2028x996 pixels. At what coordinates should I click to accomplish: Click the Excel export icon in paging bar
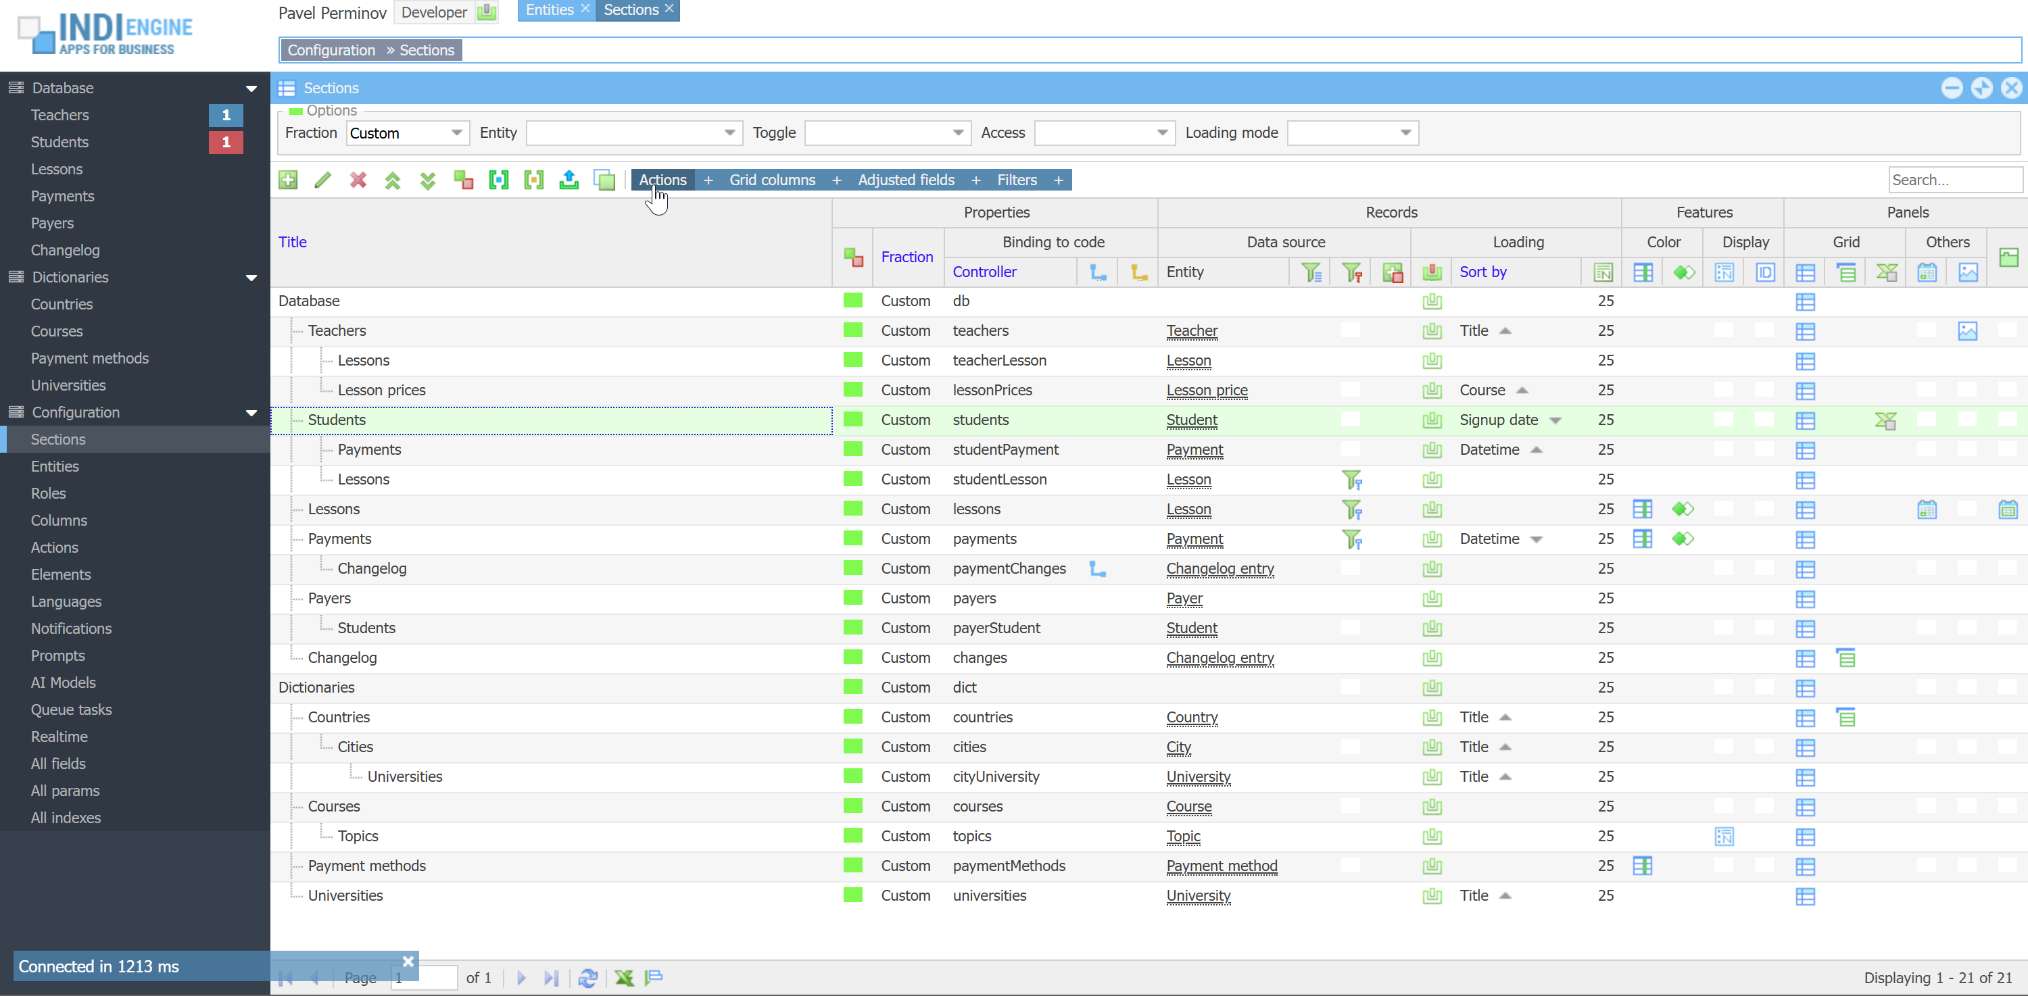tap(625, 978)
